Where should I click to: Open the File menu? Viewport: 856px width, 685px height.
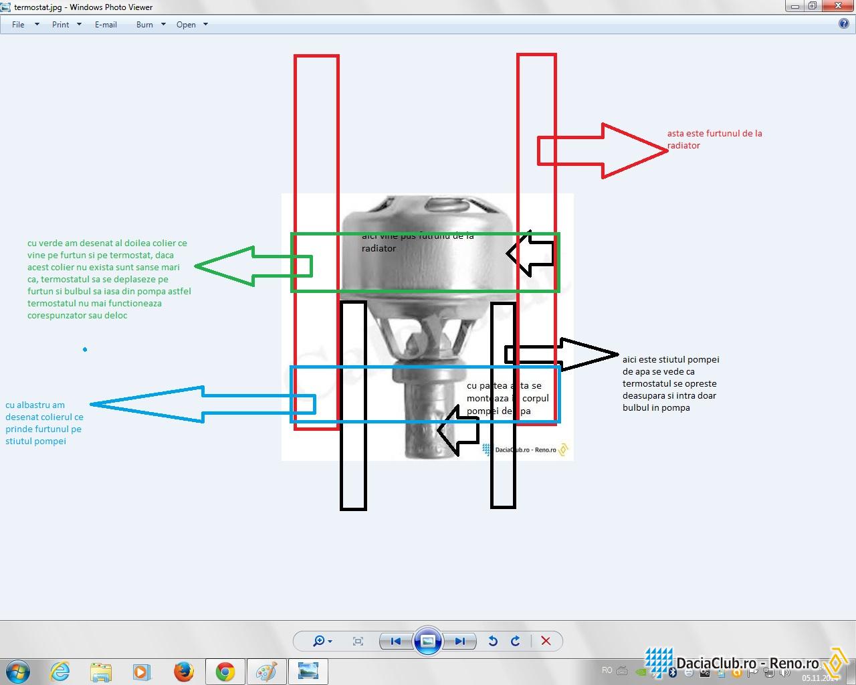coord(18,24)
